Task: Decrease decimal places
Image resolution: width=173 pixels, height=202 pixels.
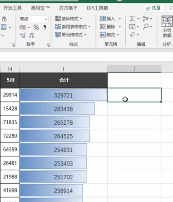Action: 31,35
